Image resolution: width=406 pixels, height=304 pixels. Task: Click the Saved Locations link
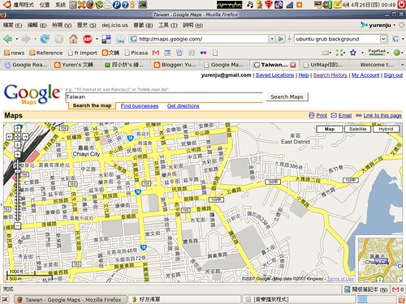(x=274, y=75)
